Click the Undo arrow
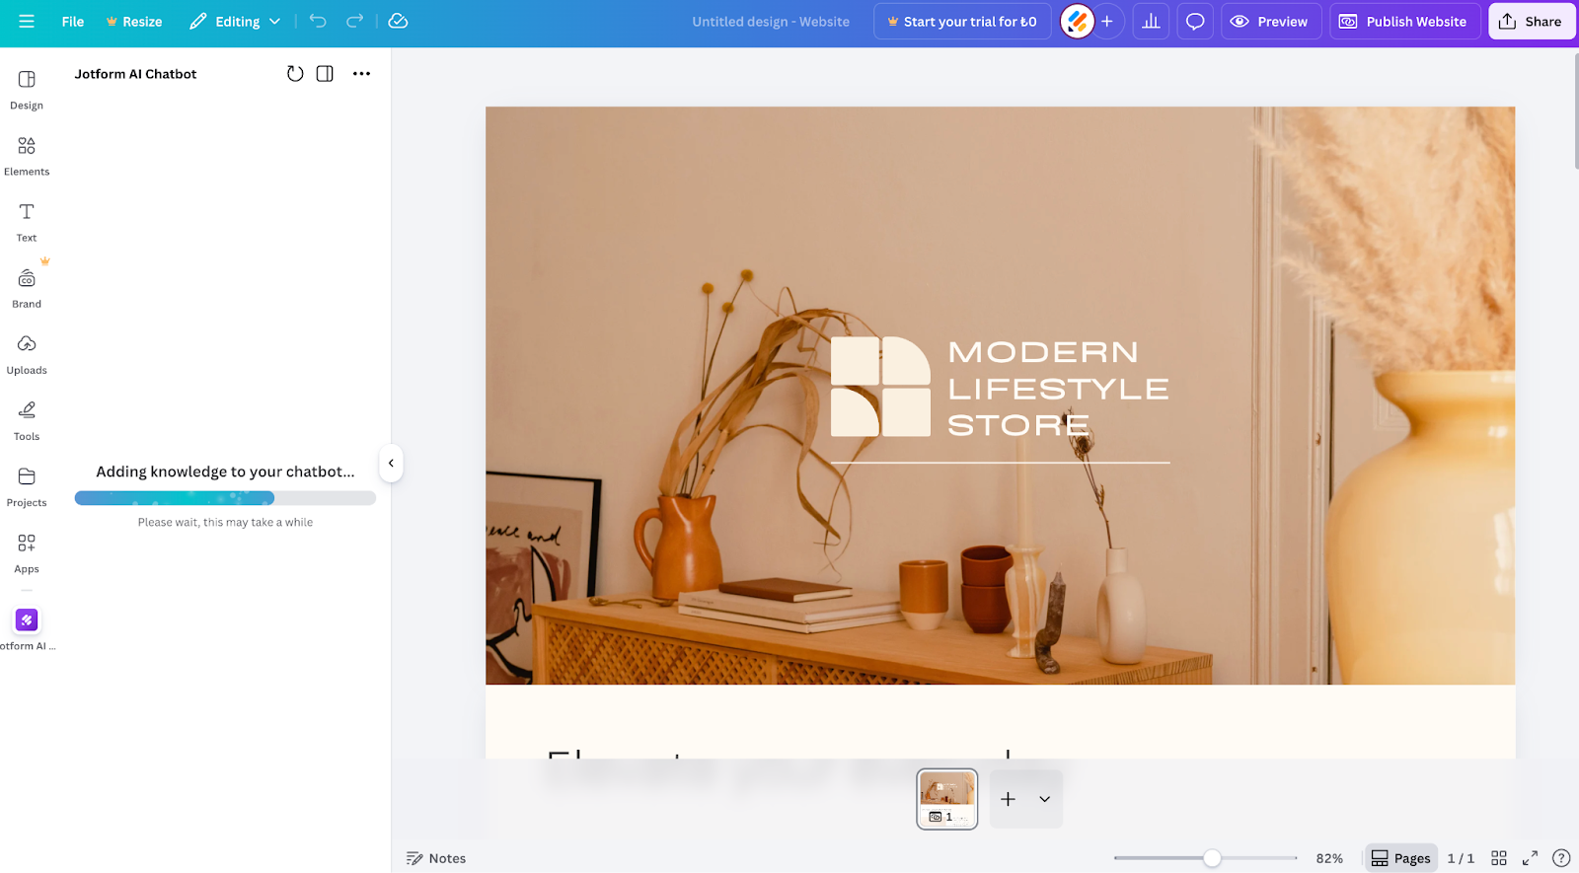 (x=318, y=21)
